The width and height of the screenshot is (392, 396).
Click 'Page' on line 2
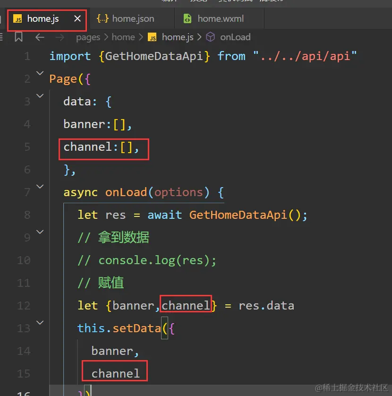[63, 79]
